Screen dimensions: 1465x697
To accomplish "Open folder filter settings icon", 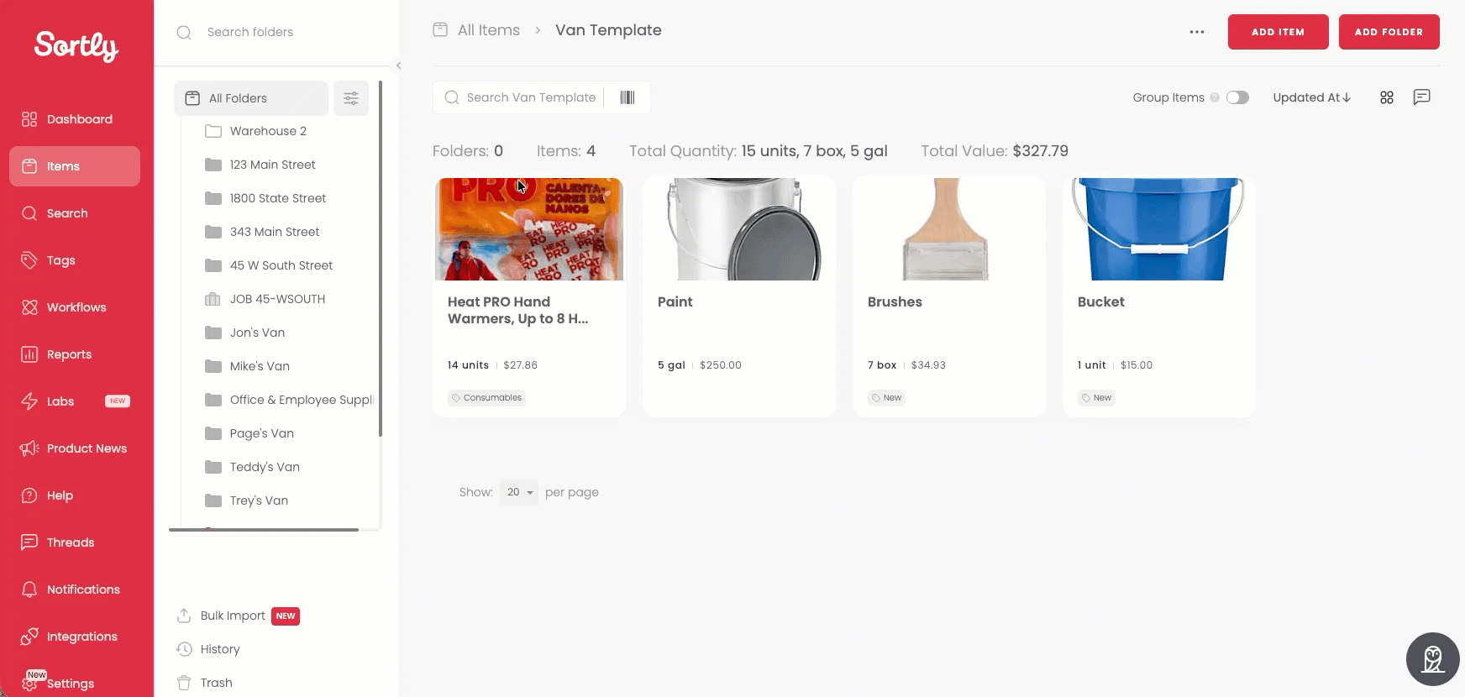I will [351, 98].
